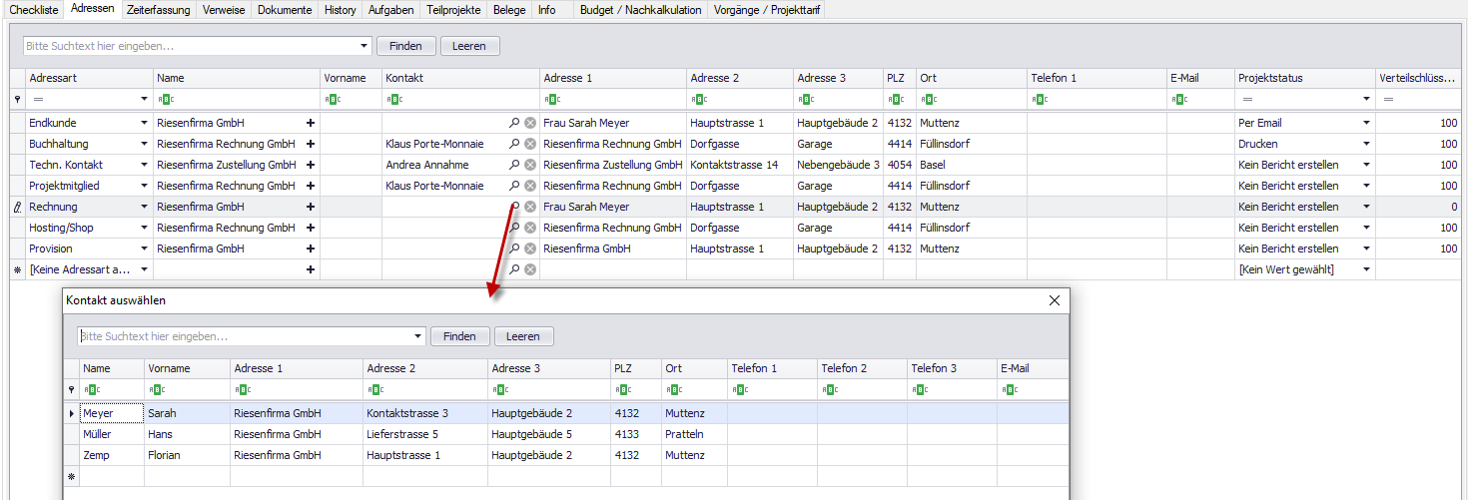Image resolution: width=1468 pixels, height=500 pixels.
Task: Switch to the Zeiterfassung tab
Action: (158, 10)
